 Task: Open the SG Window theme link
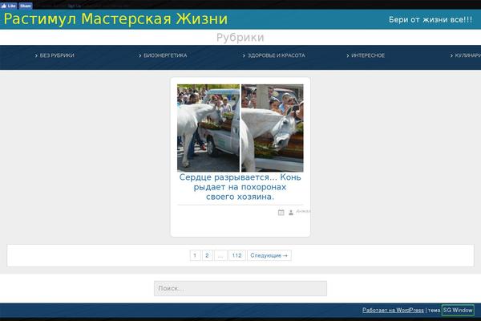(x=458, y=311)
